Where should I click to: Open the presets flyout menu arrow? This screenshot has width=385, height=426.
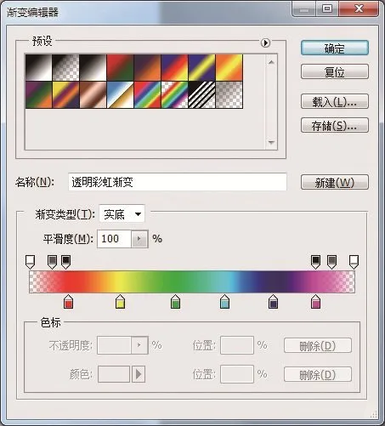click(265, 43)
